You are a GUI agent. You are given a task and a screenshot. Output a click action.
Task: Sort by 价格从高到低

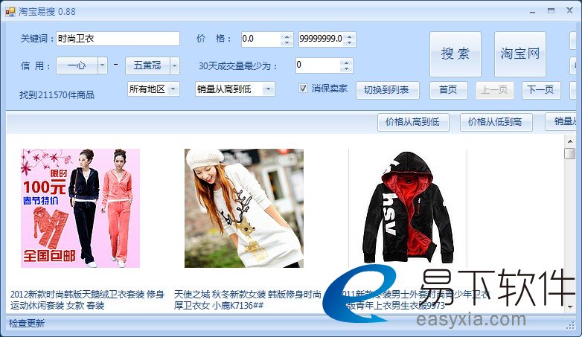coord(413,122)
